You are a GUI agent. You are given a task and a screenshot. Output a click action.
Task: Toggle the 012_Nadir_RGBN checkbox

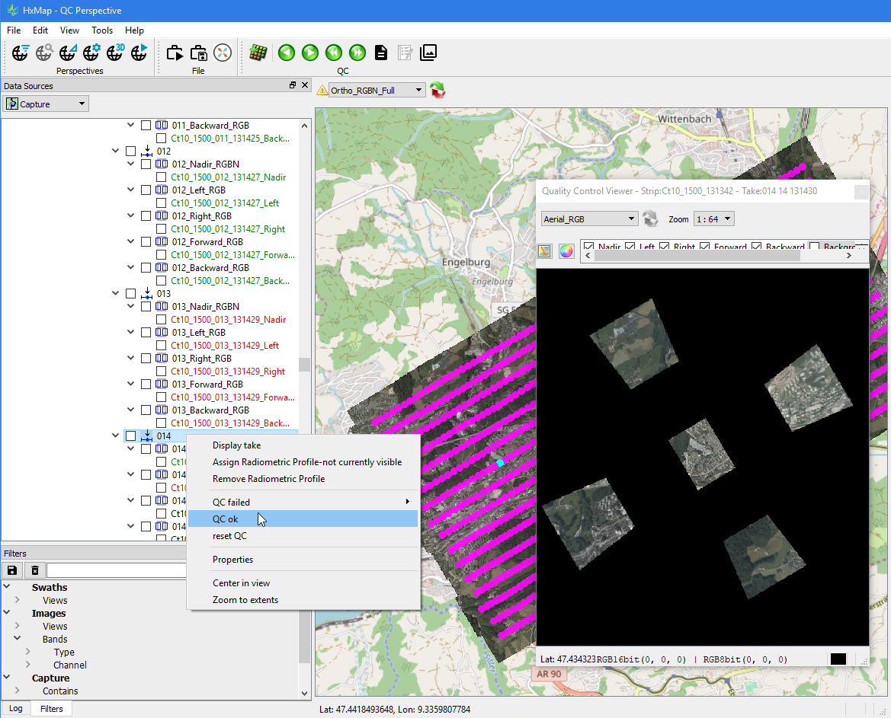[x=146, y=164]
